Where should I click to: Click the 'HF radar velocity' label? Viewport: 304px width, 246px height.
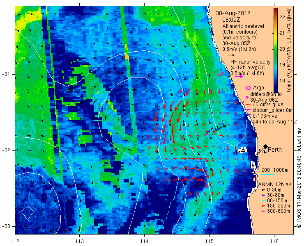251,62
